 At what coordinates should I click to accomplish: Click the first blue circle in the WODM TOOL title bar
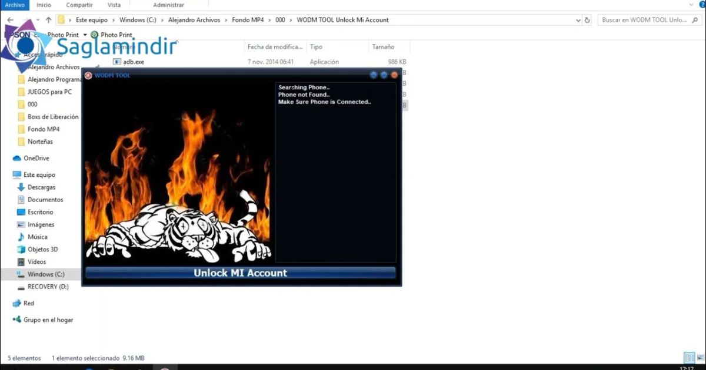click(374, 75)
